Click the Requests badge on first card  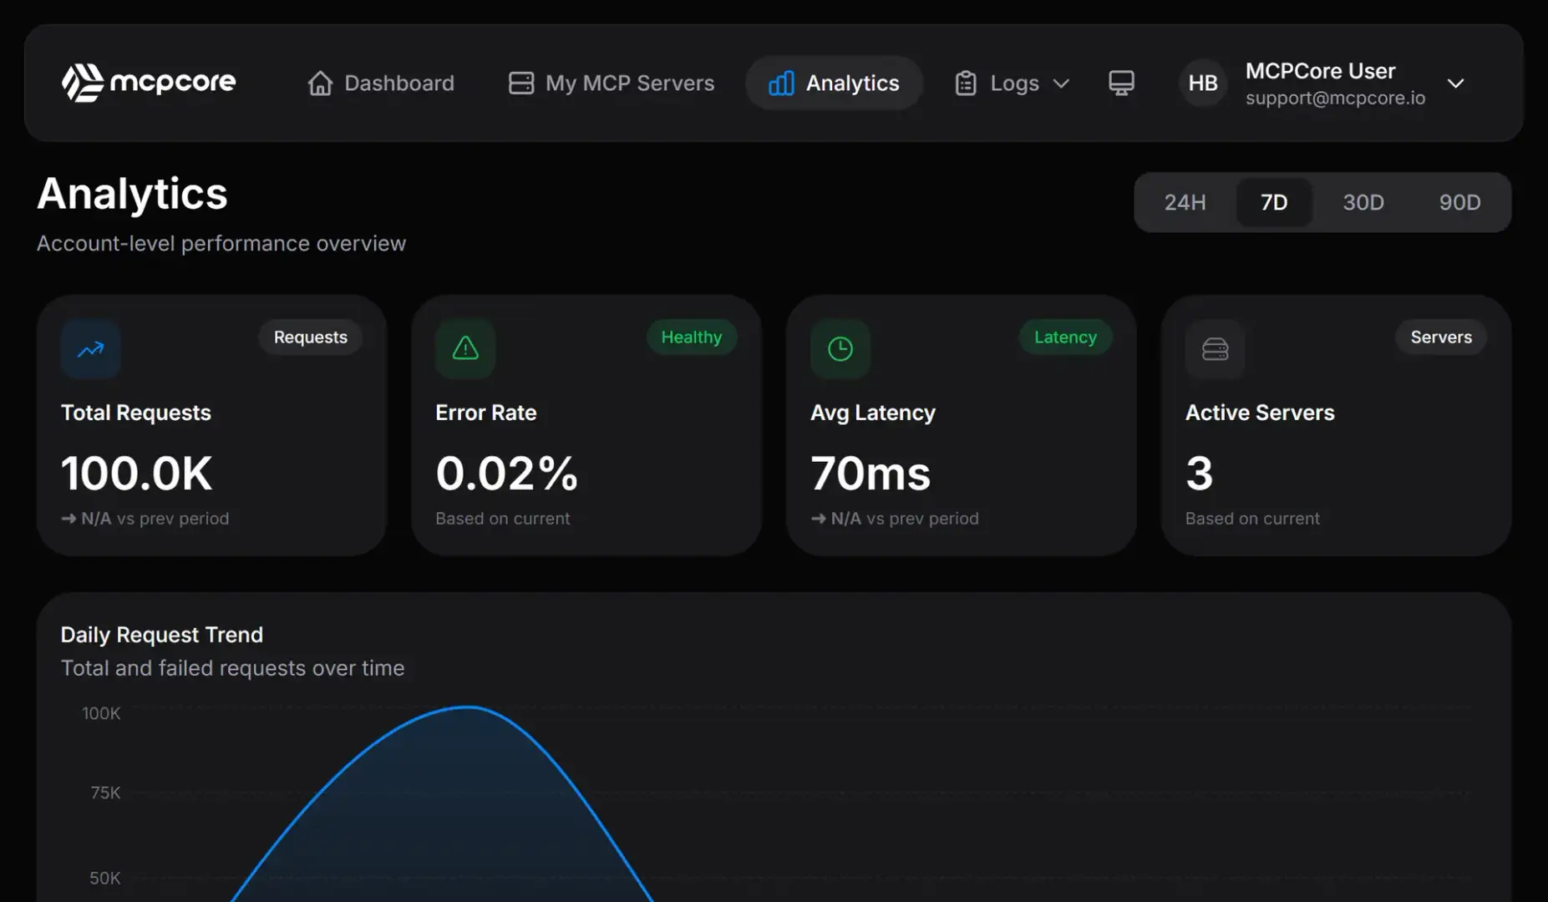(310, 337)
